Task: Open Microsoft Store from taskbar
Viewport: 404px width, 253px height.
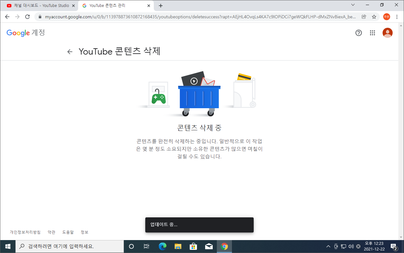Action: pos(193,246)
